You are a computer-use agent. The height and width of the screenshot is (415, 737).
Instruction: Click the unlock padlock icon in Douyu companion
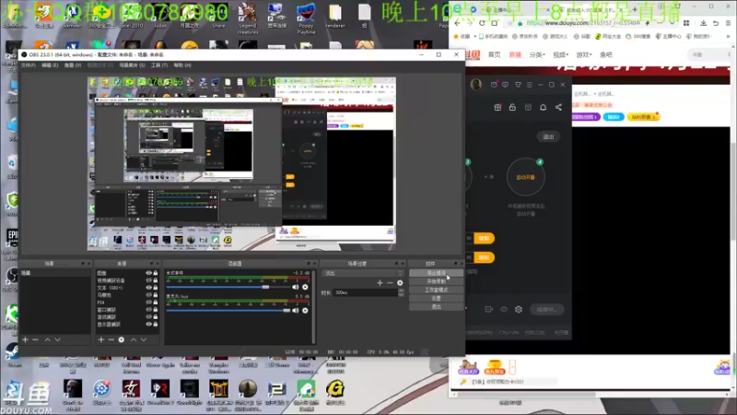pyautogui.click(x=512, y=107)
